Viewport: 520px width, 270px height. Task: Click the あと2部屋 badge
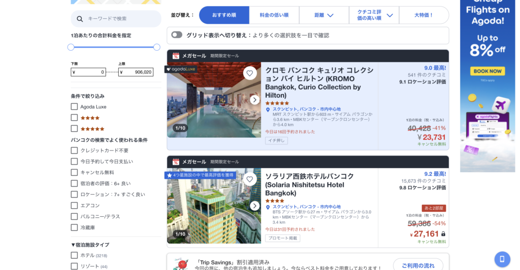[434, 208]
